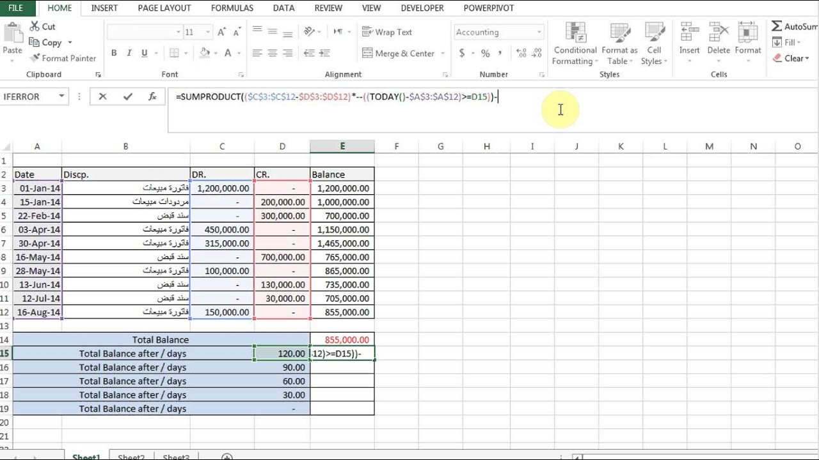819x460 pixels.
Task: Click the AutoSum sigma icon
Action: pos(777,26)
